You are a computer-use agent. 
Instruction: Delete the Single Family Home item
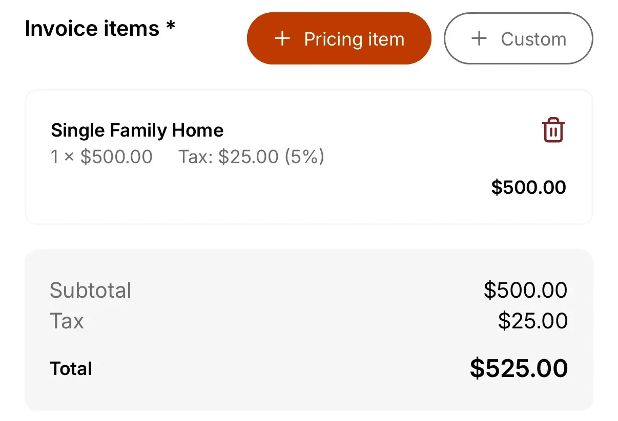[x=553, y=130]
